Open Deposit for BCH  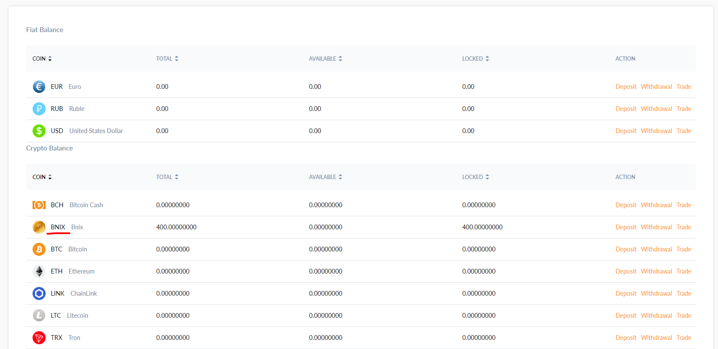coord(626,205)
